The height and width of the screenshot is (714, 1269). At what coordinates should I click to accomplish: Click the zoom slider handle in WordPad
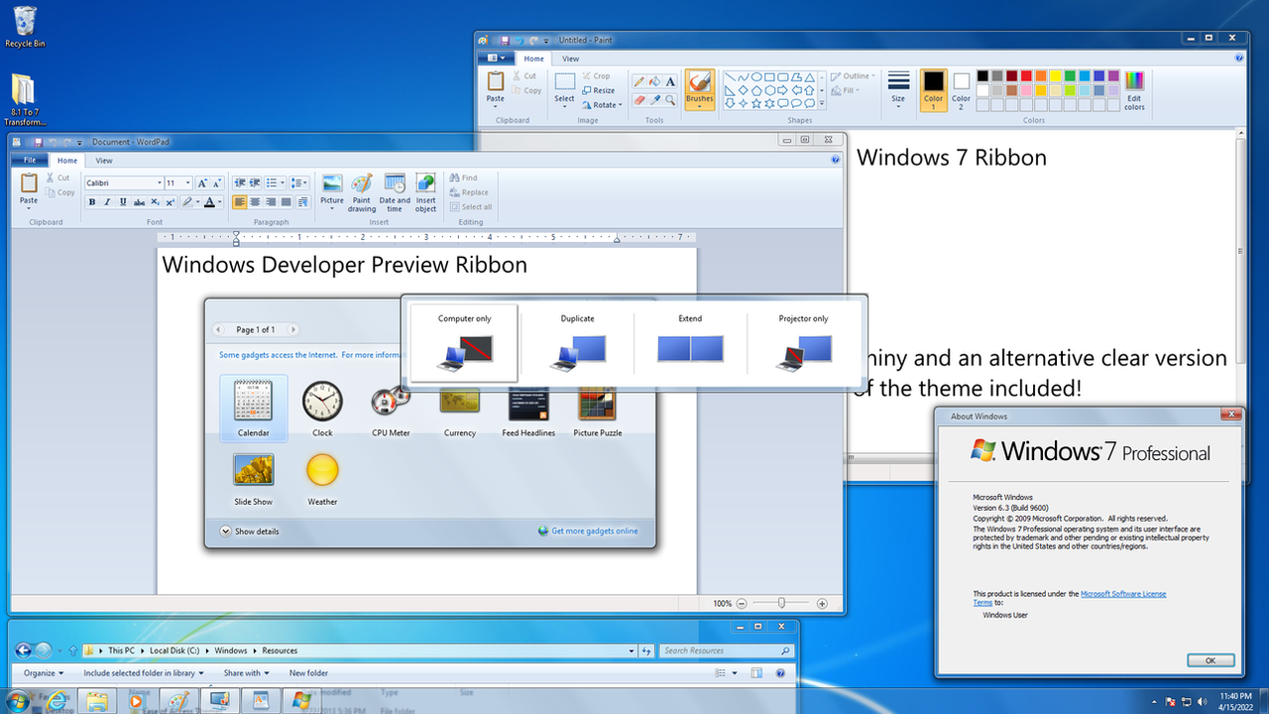point(782,603)
